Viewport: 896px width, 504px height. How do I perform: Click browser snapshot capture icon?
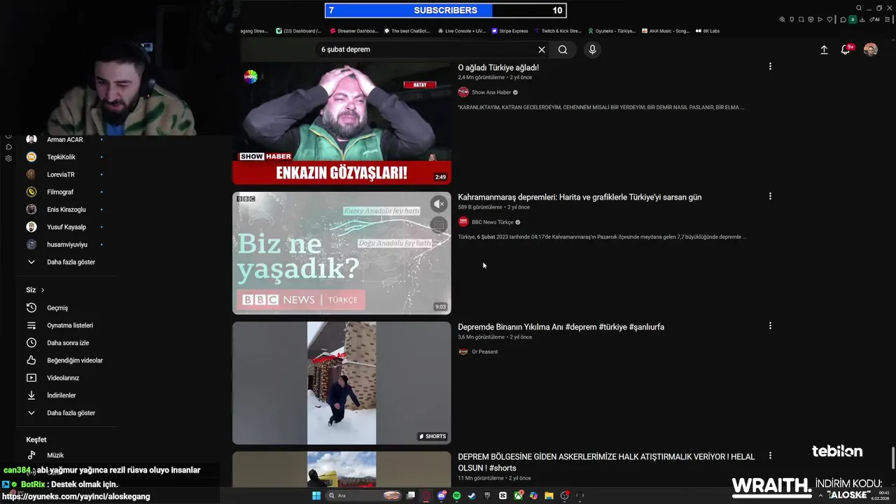pos(801,19)
